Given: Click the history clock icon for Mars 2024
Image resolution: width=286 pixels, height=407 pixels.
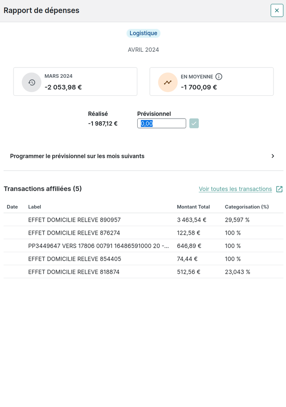Looking at the screenshot, I should (x=32, y=82).
